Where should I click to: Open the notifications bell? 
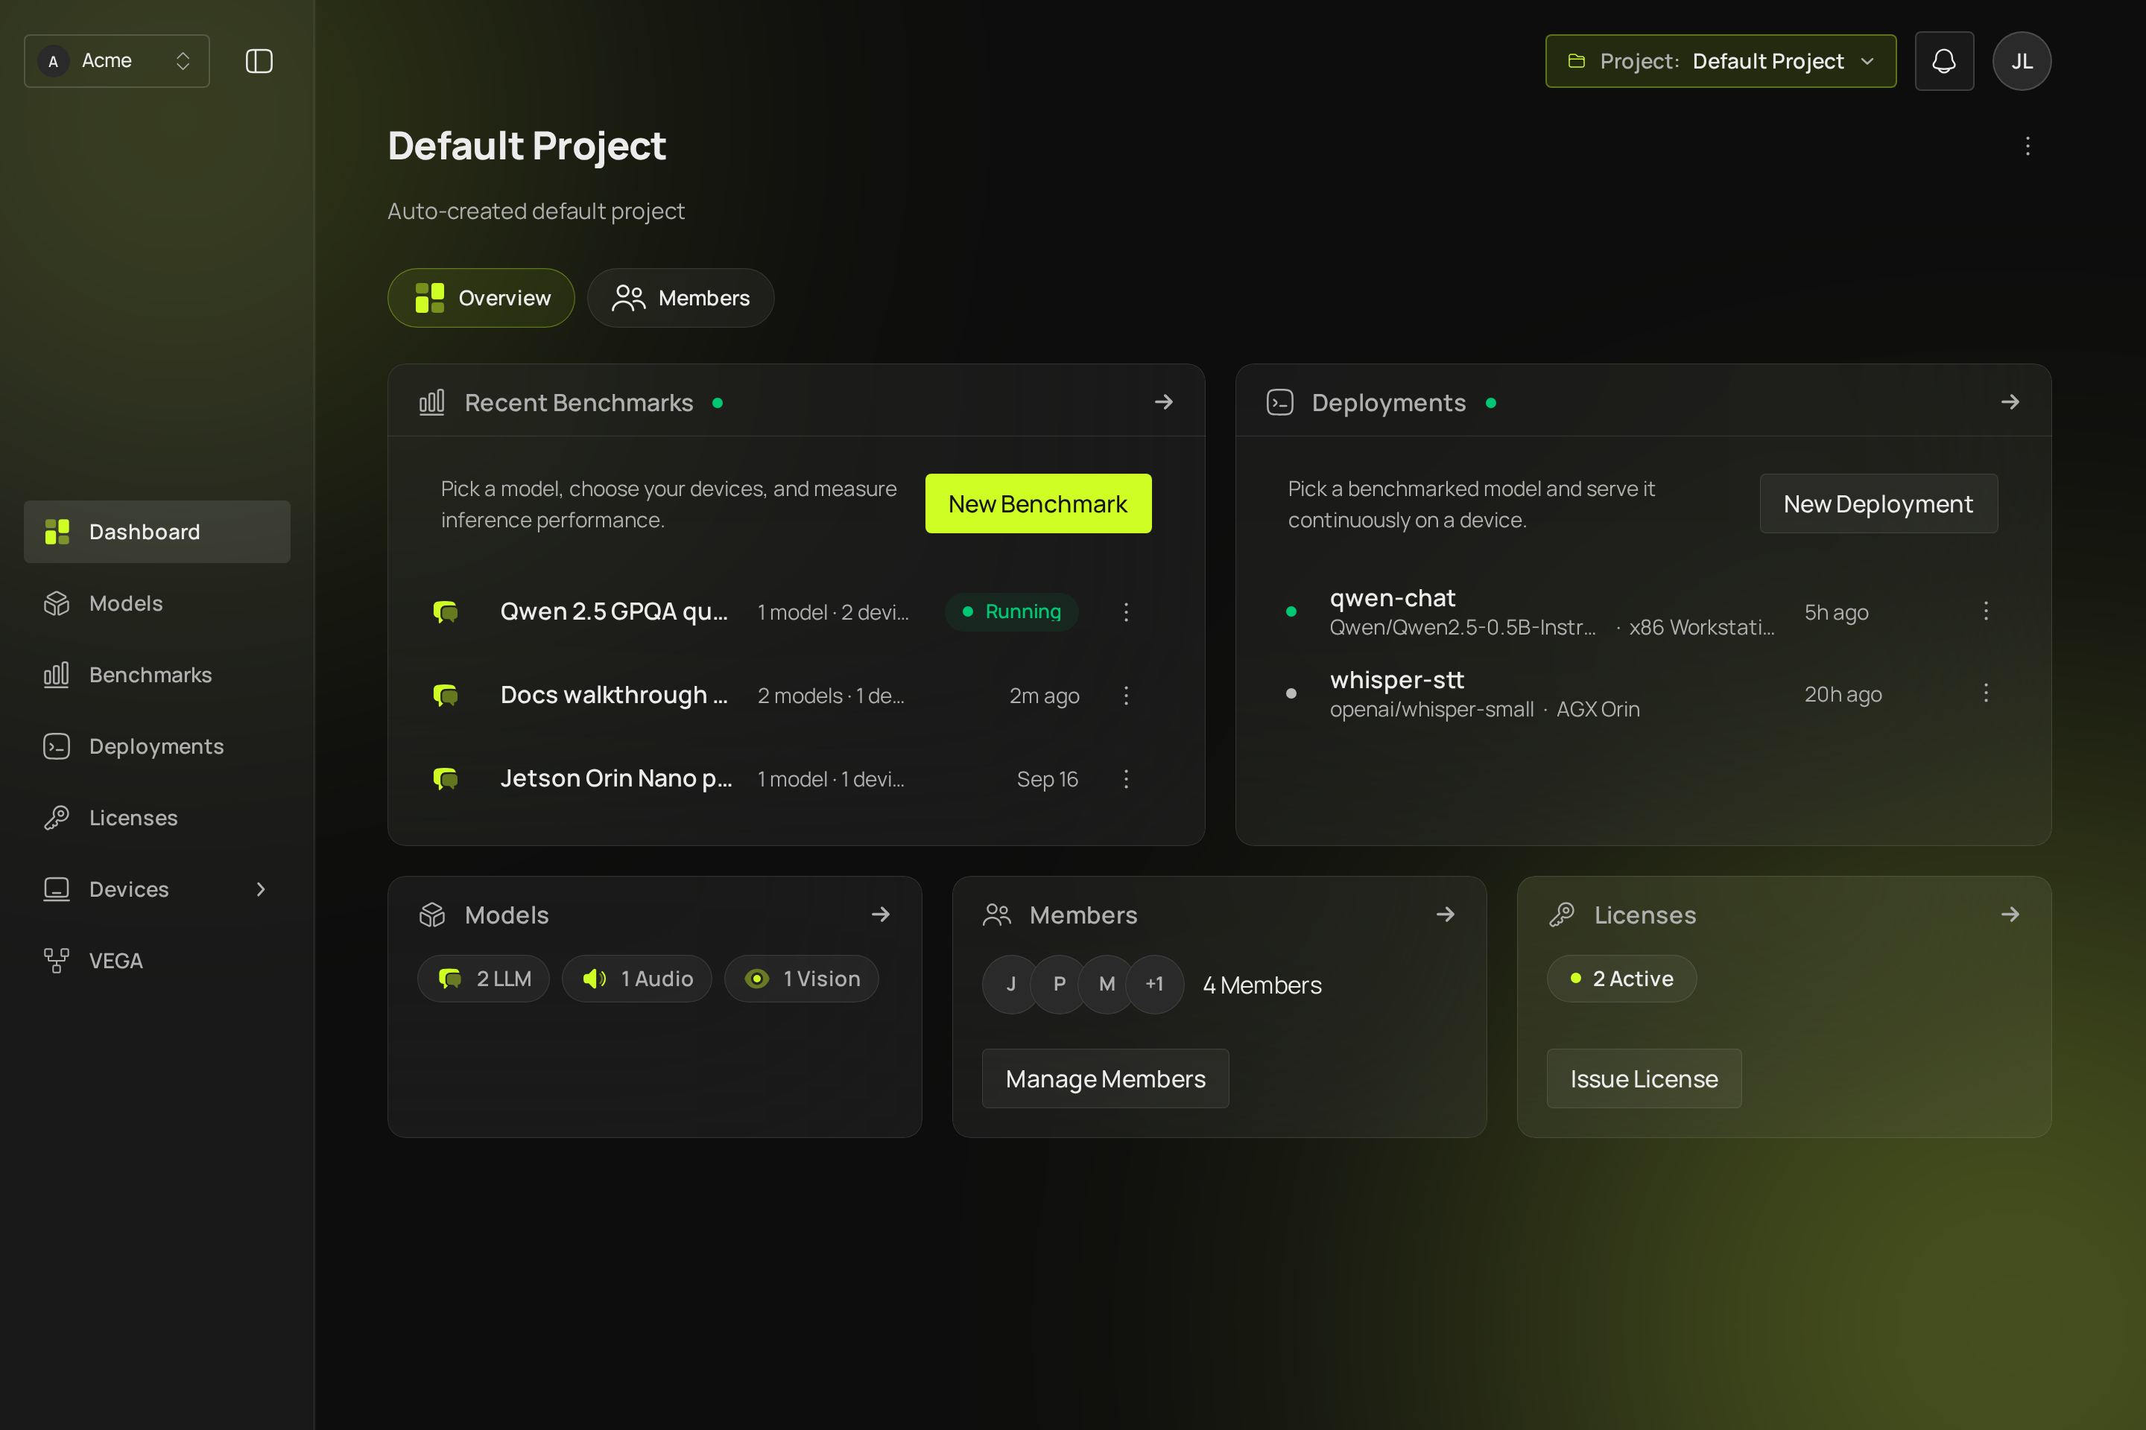coord(1943,61)
